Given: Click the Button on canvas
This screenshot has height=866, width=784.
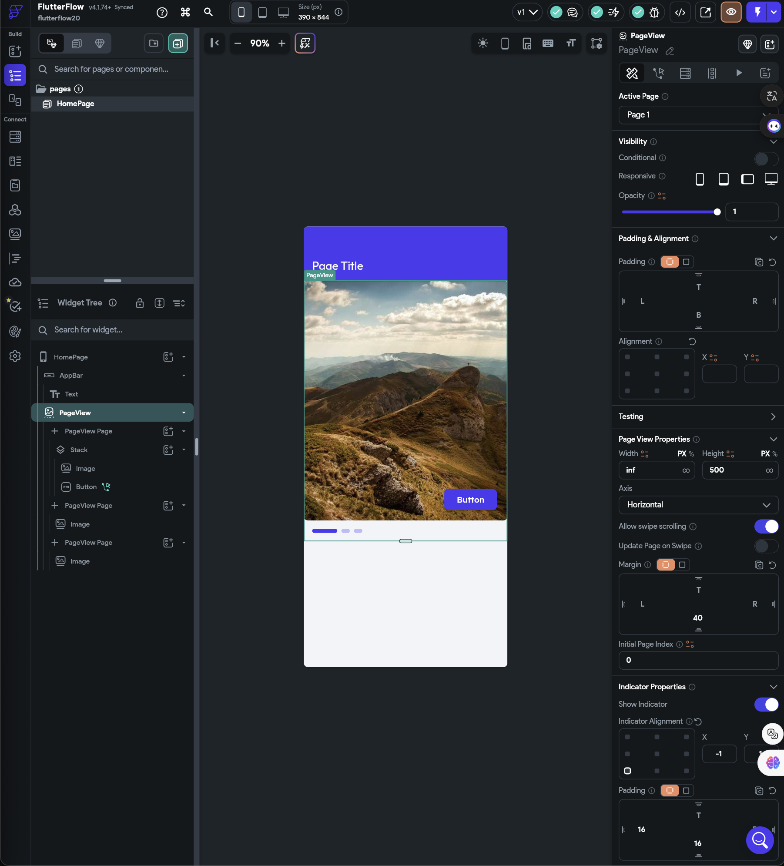Looking at the screenshot, I should [x=470, y=500].
